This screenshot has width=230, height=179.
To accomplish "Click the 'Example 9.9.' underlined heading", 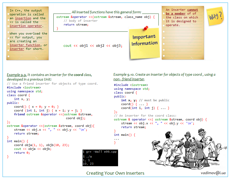I will pyautogui.click(x=17, y=75).
